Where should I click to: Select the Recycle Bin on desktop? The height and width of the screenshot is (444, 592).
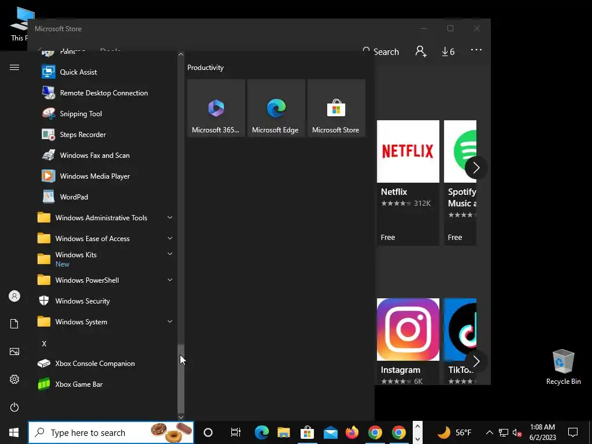(x=563, y=367)
